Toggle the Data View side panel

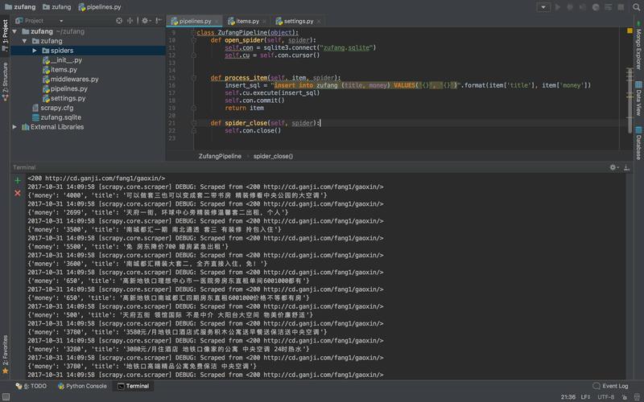pyautogui.click(x=638, y=98)
